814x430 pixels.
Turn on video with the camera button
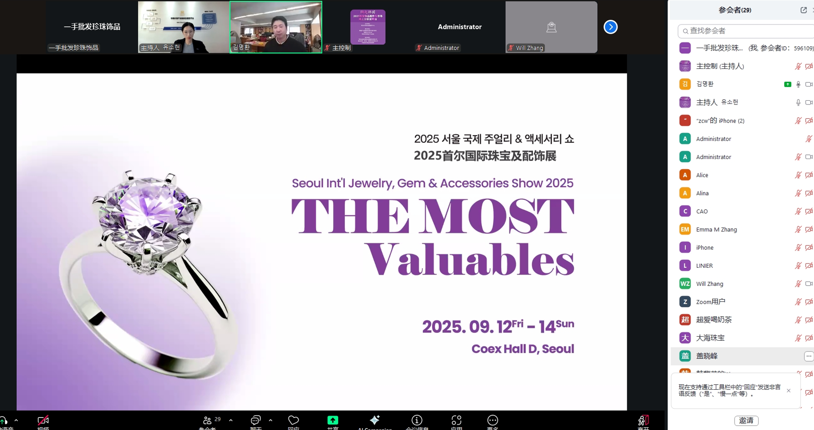click(43, 420)
